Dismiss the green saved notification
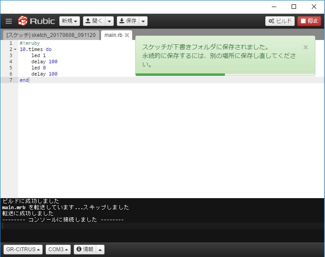The height and width of the screenshot is (257, 325). [x=305, y=47]
